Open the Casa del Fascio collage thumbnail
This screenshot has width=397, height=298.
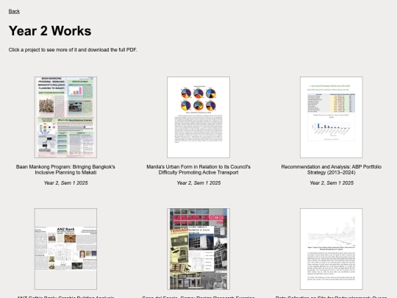[x=198, y=249]
